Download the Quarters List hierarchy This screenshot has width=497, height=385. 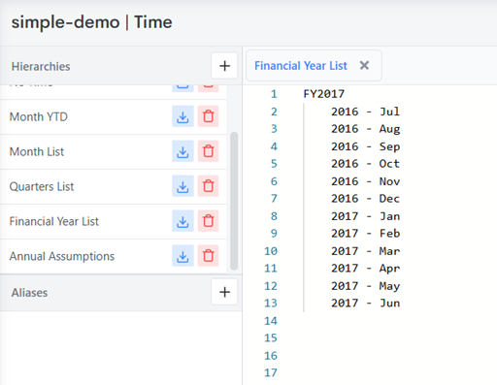(182, 186)
